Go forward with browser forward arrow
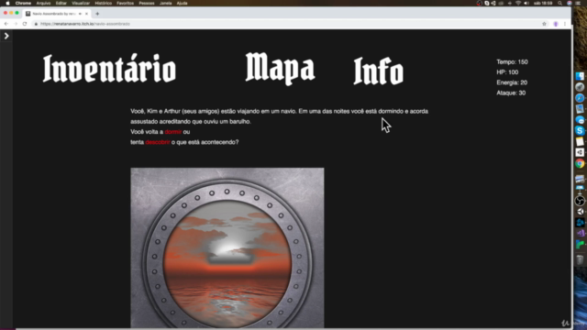587x330 pixels. coord(16,24)
